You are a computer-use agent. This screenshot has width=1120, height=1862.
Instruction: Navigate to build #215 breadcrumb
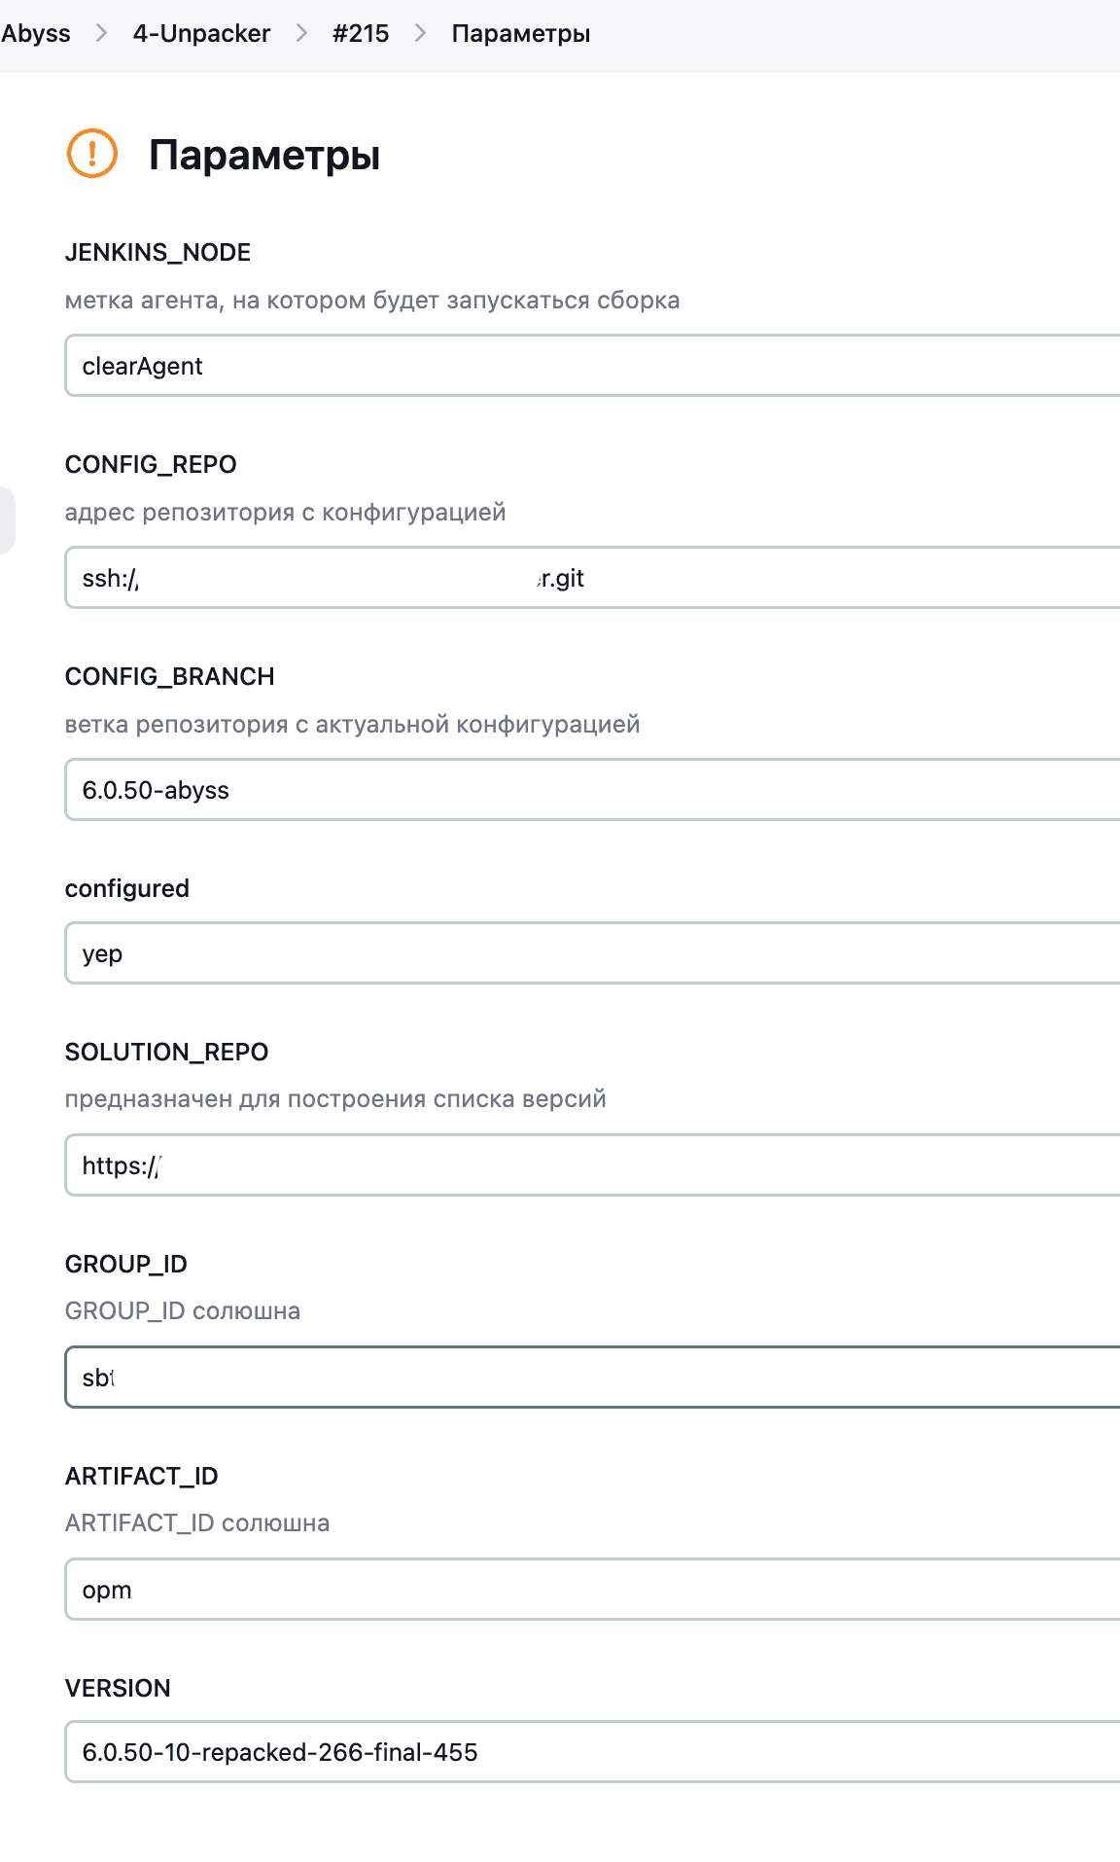click(361, 33)
